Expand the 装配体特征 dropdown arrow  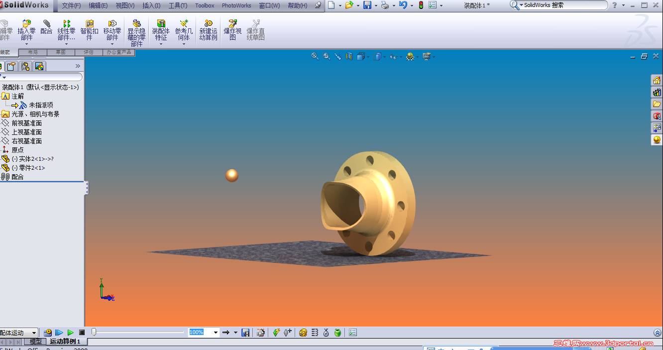[161, 44]
